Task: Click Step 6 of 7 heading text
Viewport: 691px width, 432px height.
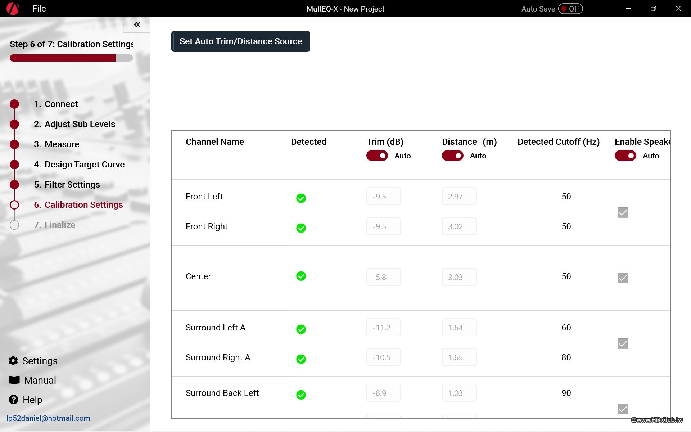Action: click(71, 44)
